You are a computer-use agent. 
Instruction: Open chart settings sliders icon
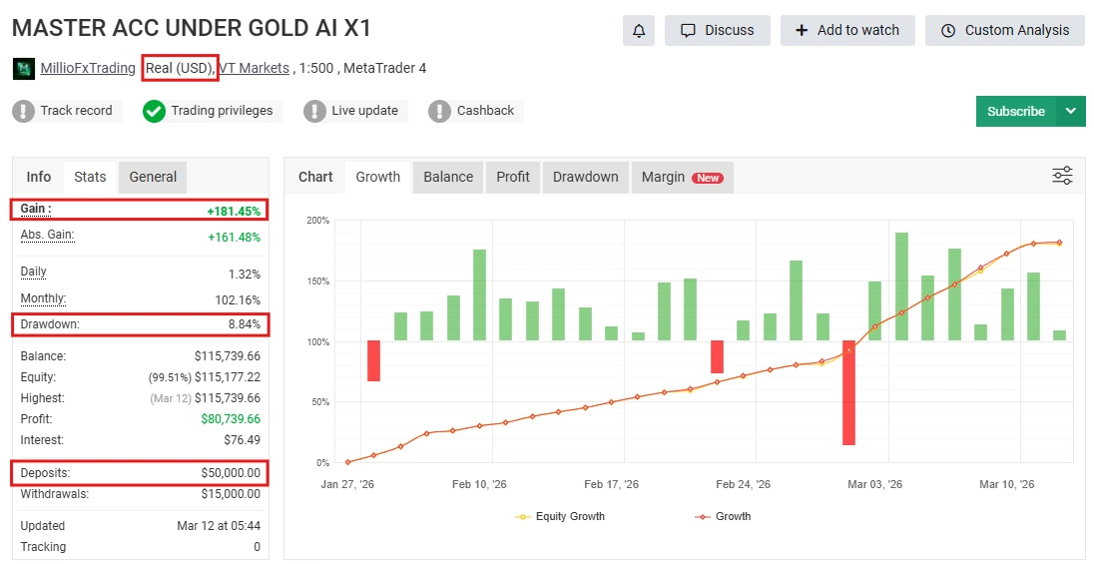pos(1062,177)
